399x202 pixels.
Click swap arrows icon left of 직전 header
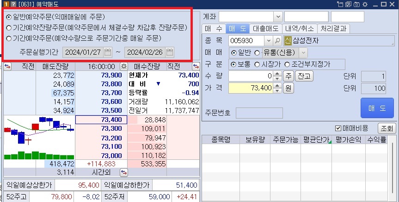click(7, 67)
